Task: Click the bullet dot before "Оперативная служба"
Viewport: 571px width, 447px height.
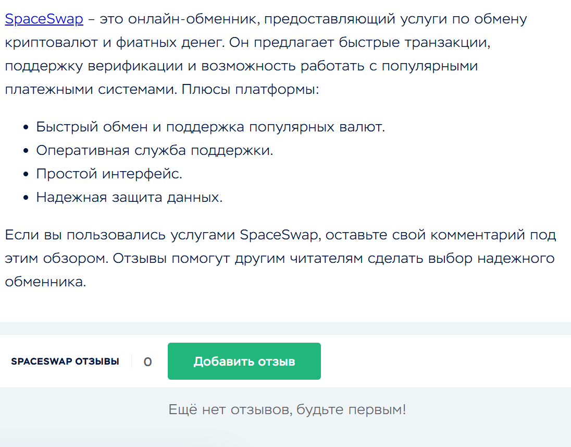Action: point(26,151)
